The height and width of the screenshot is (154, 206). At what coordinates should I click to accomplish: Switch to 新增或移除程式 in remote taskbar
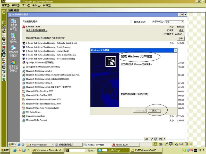coord(68,145)
